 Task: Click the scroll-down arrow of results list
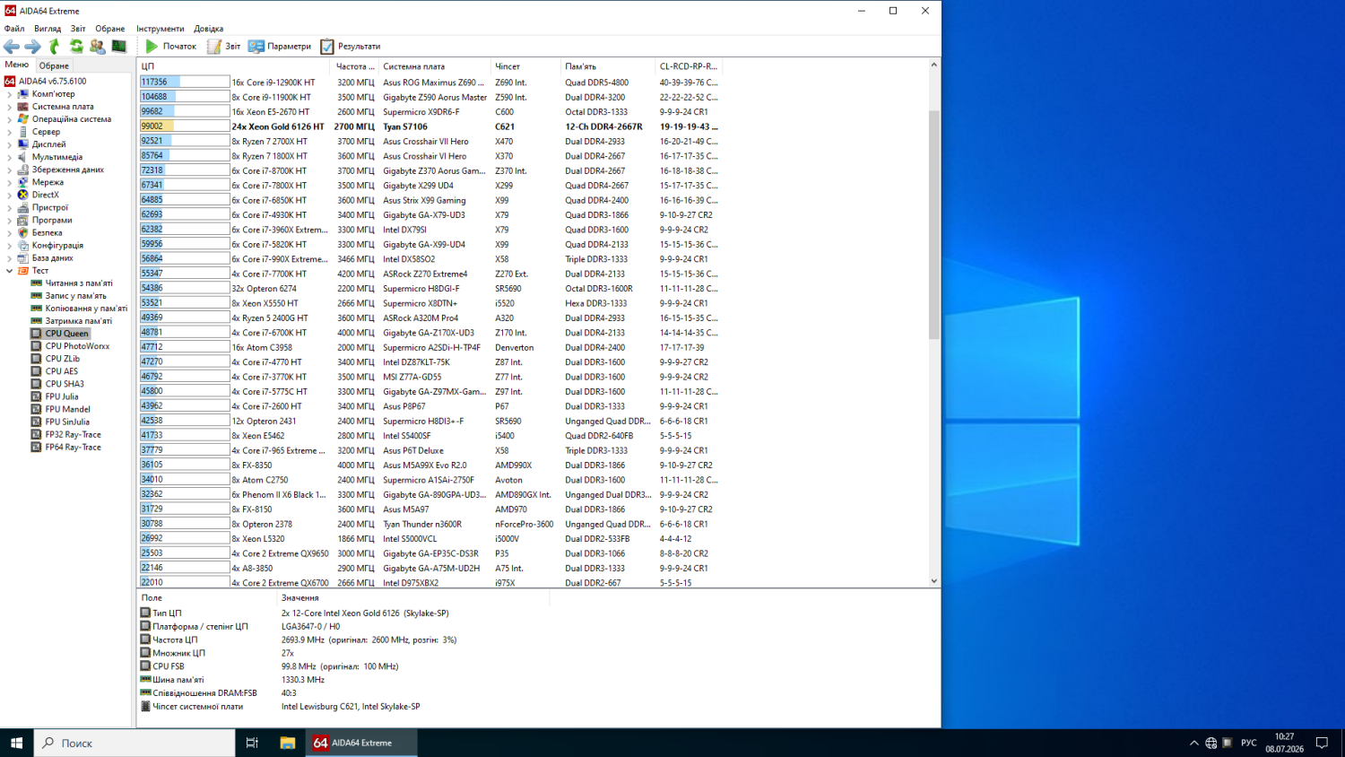click(x=933, y=581)
